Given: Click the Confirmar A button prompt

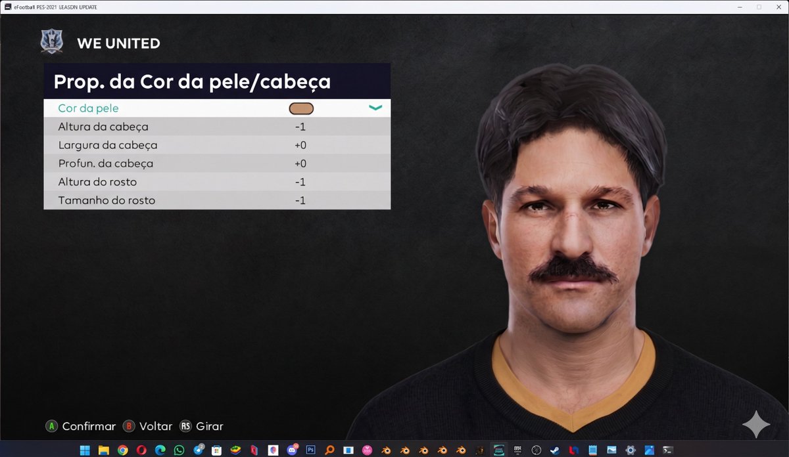Looking at the screenshot, I should pyautogui.click(x=80, y=426).
